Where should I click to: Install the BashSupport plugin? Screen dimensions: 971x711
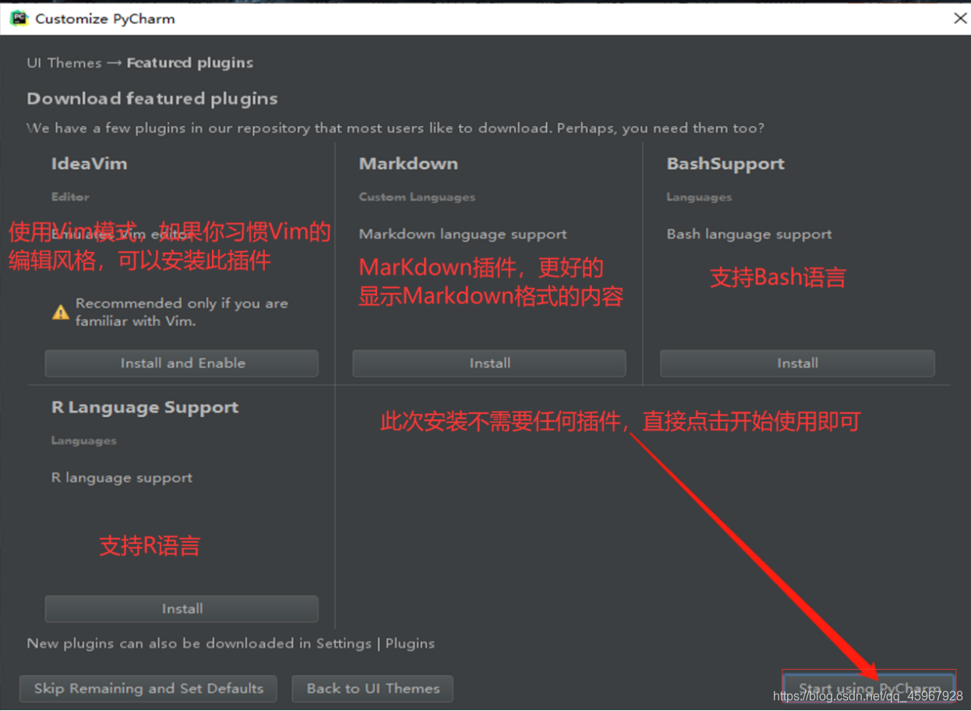pos(797,363)
